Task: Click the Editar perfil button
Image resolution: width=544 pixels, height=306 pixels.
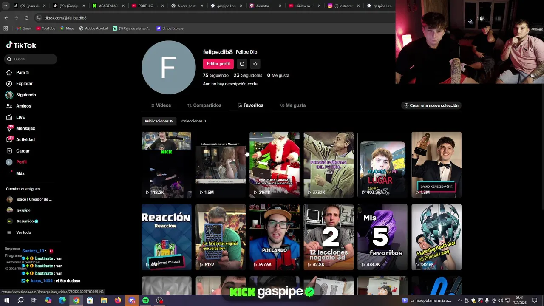Action: (218, 64)
